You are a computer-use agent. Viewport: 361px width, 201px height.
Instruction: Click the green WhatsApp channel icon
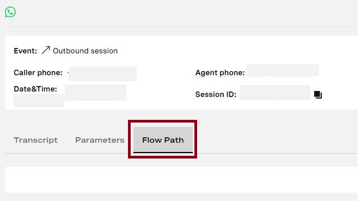click(10, 12)
